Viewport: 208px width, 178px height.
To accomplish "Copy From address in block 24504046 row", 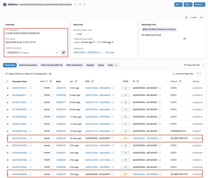I will pos(113,167).
